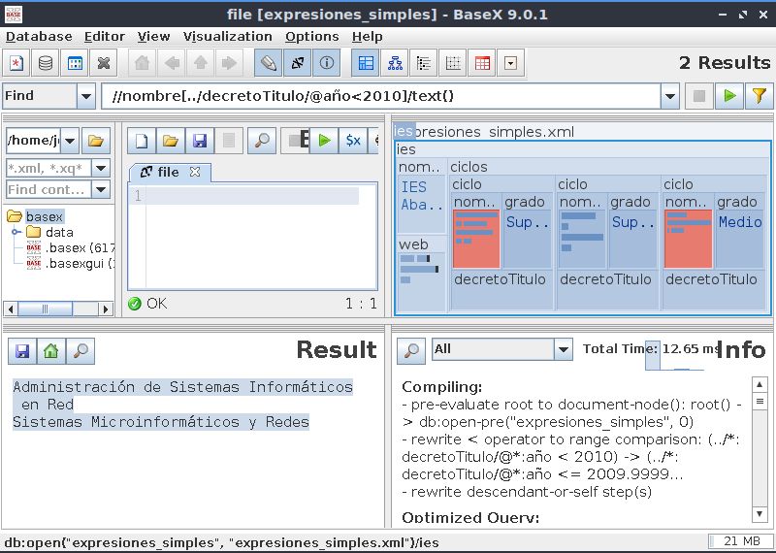
Task: Open the search magnifier in Info panel
Action: (411, 350)
